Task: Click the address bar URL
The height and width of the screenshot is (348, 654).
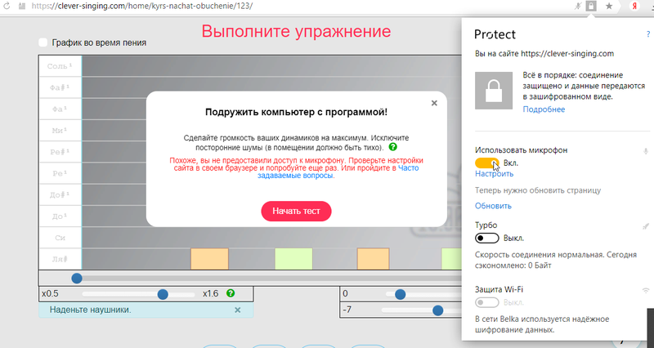Action: (141, 7)
